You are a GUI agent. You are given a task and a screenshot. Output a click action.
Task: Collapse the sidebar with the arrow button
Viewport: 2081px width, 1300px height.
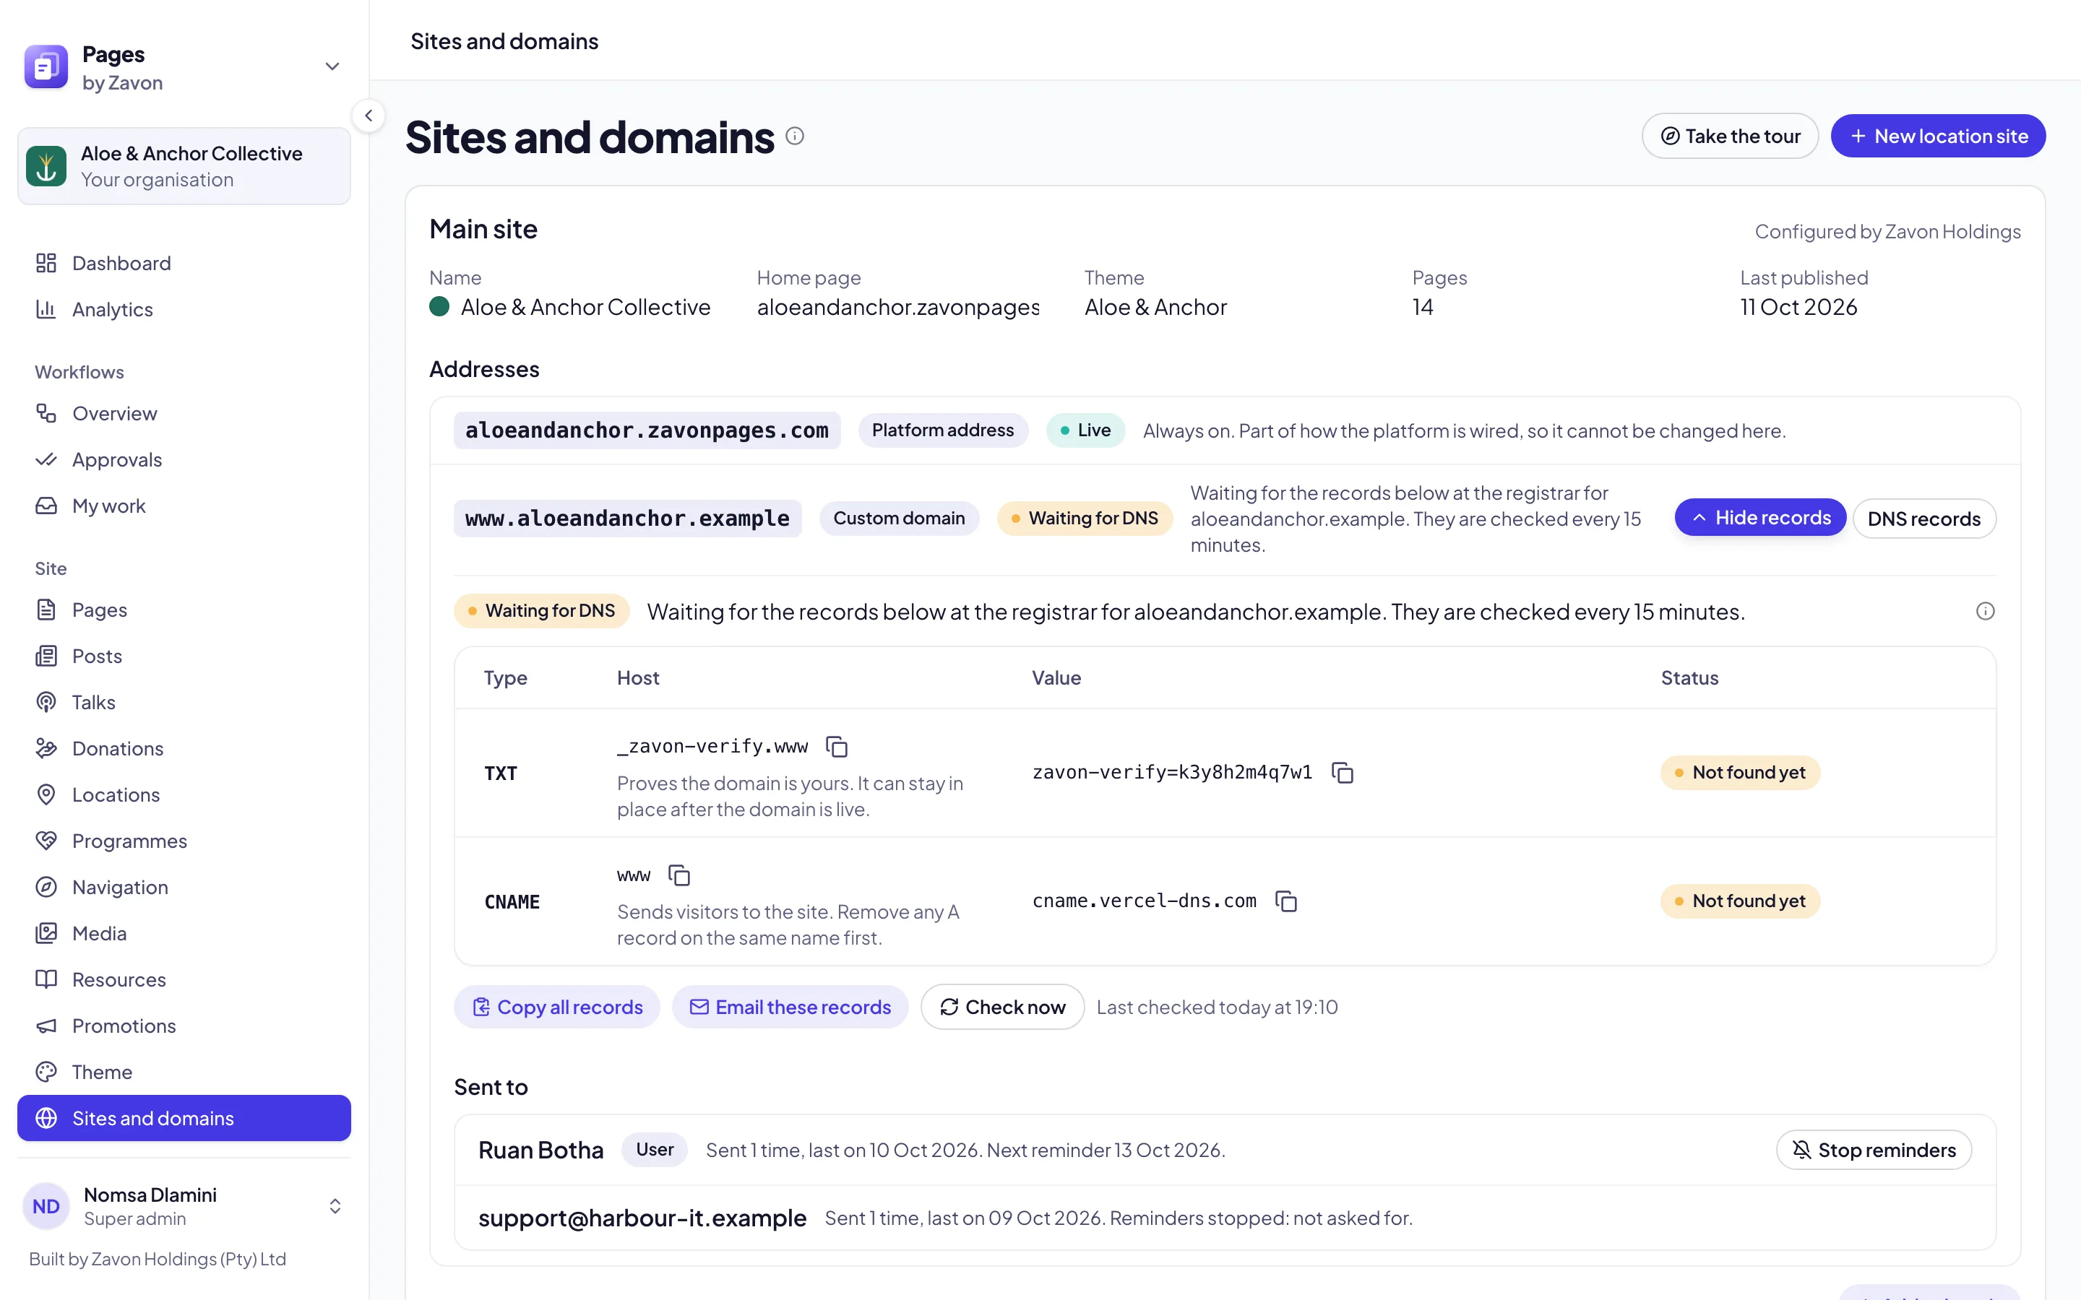pos(368,116)
